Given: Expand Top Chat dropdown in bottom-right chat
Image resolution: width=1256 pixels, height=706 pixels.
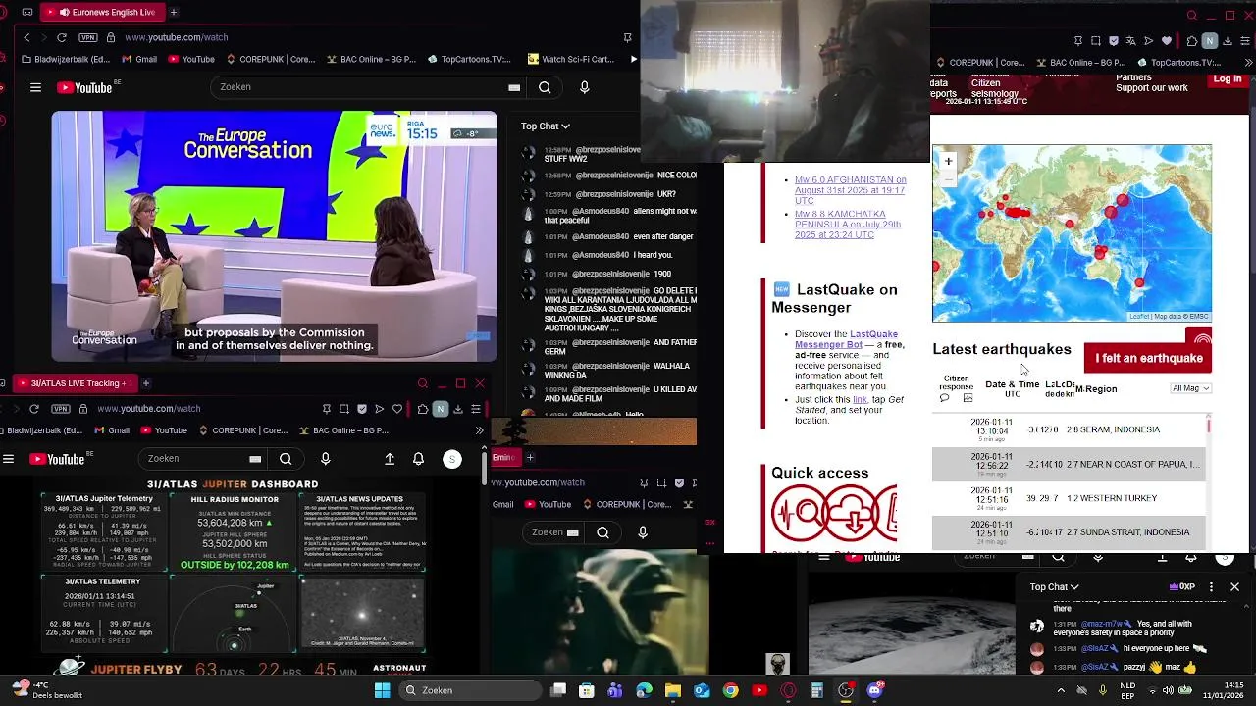Looking at the screenshot, I should tap(1054, 587).
